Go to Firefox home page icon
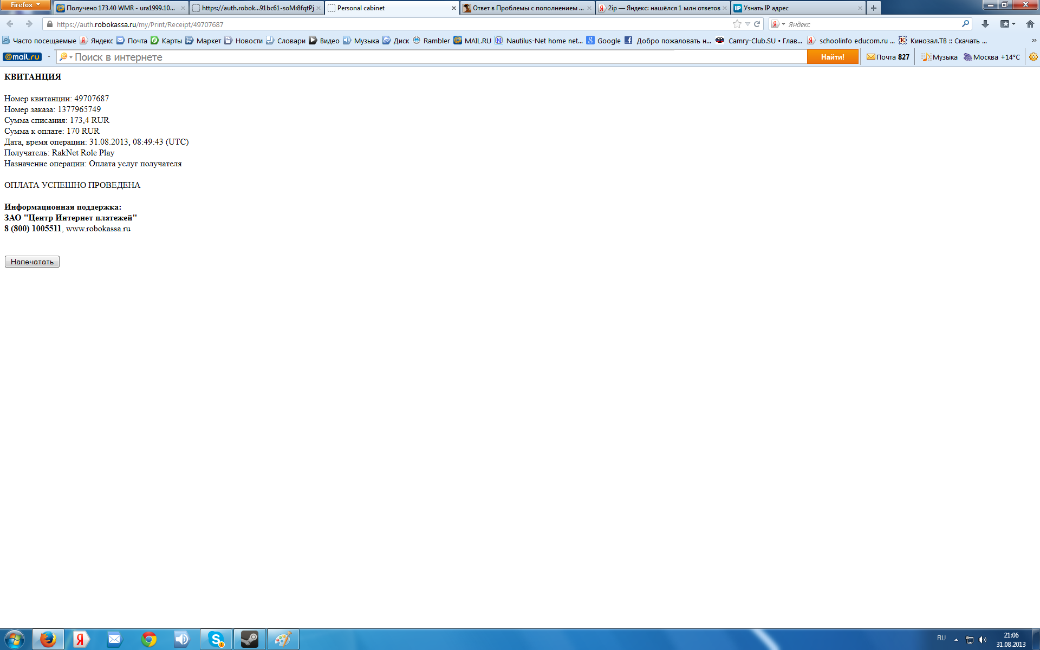Image resolution: width=1040 pixels, height=650 pixels. (x=1030, y=24)
